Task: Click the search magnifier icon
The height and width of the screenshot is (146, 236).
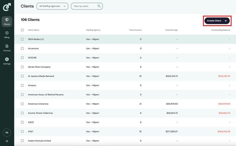Action: (99, 6)
